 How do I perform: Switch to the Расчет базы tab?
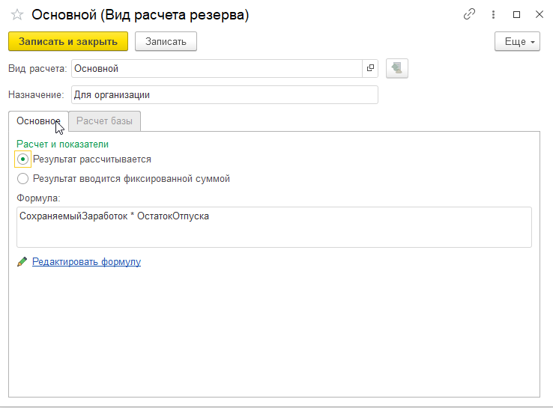click(104, 121)
